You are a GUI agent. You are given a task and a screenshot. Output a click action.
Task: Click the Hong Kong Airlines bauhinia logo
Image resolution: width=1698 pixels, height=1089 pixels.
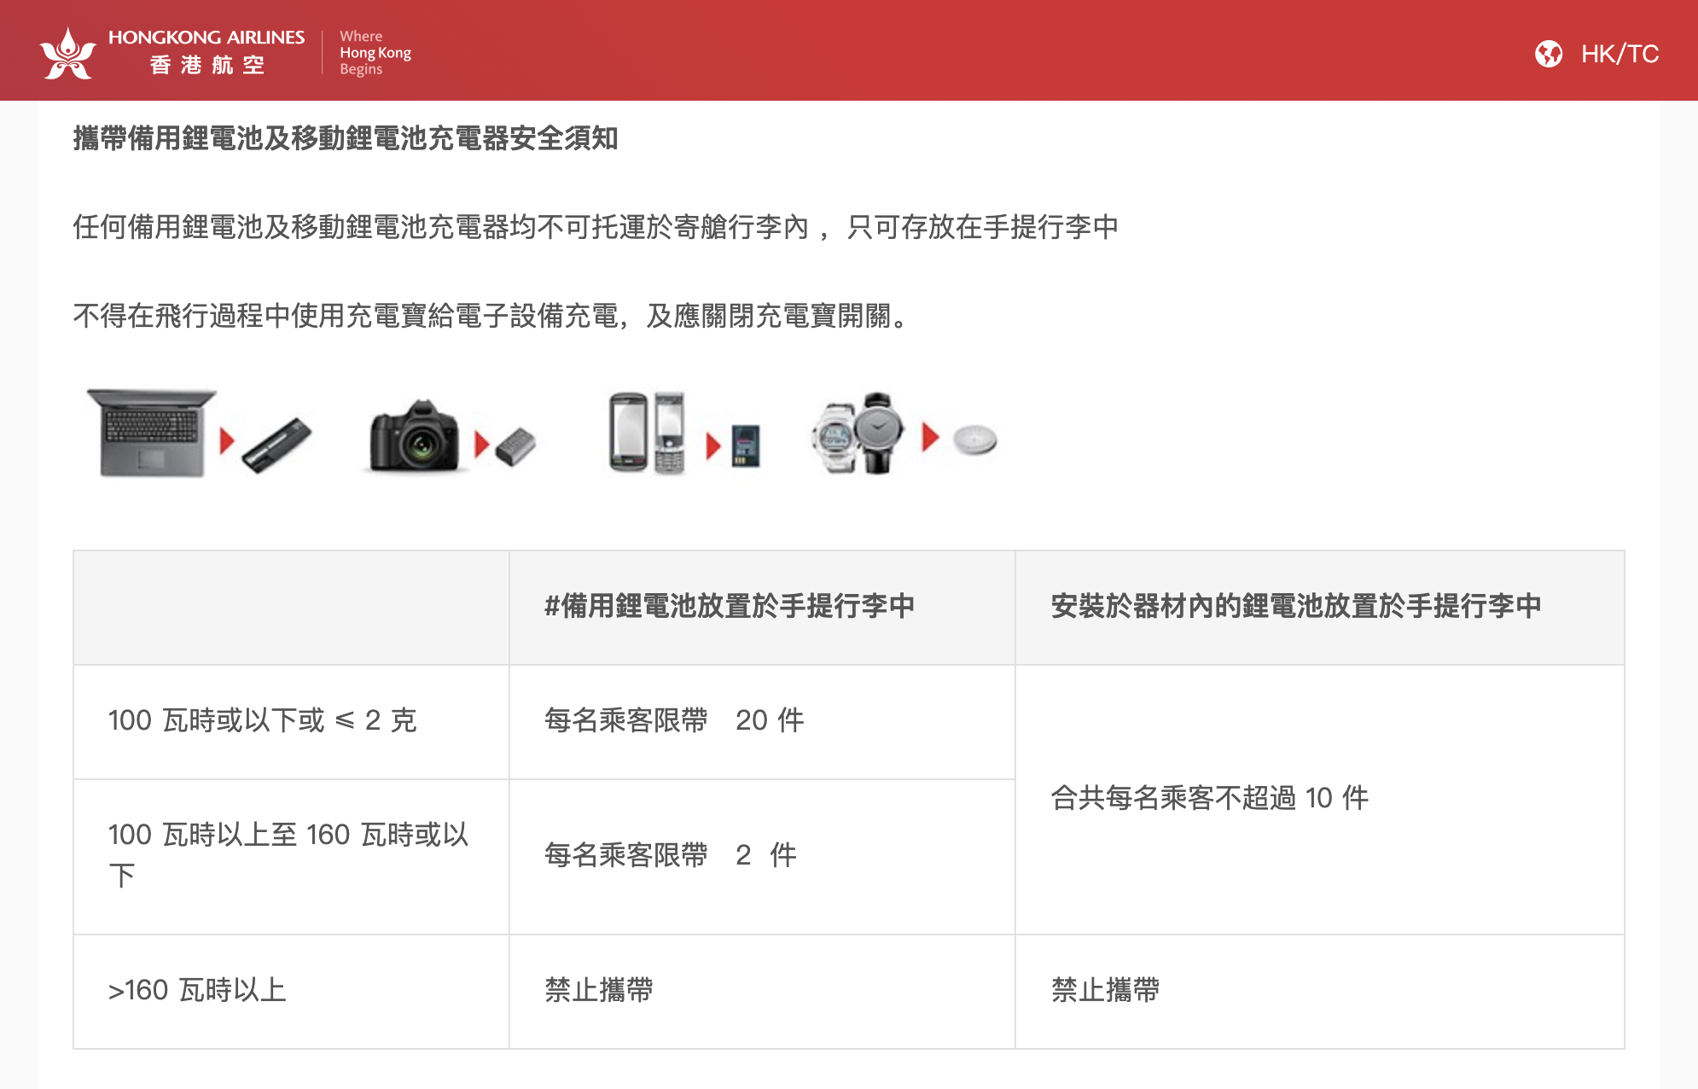pyautogui.click(x=67, y=53)
